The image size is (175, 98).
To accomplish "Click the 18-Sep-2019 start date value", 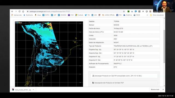I will point(118,28).
